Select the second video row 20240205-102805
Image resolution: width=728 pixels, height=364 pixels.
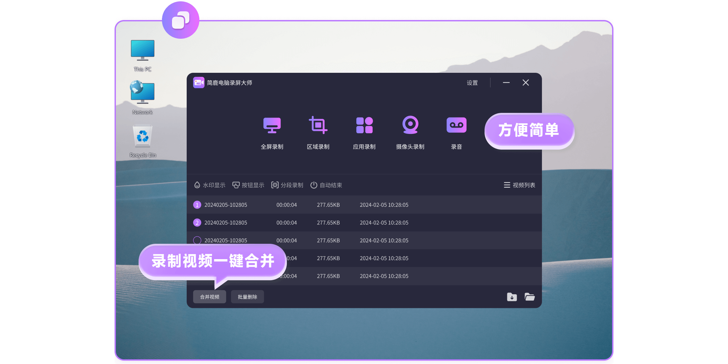click(226, 223)
